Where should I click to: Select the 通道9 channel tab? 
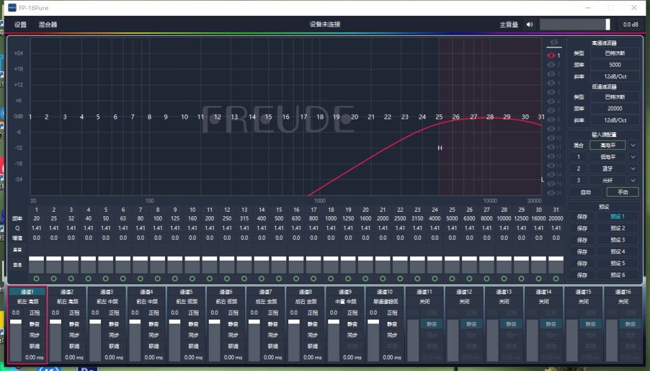tap(345, 292)
